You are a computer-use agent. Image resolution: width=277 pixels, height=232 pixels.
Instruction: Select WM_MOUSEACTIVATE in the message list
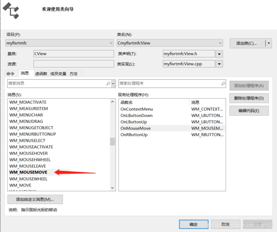pos(31,147)
